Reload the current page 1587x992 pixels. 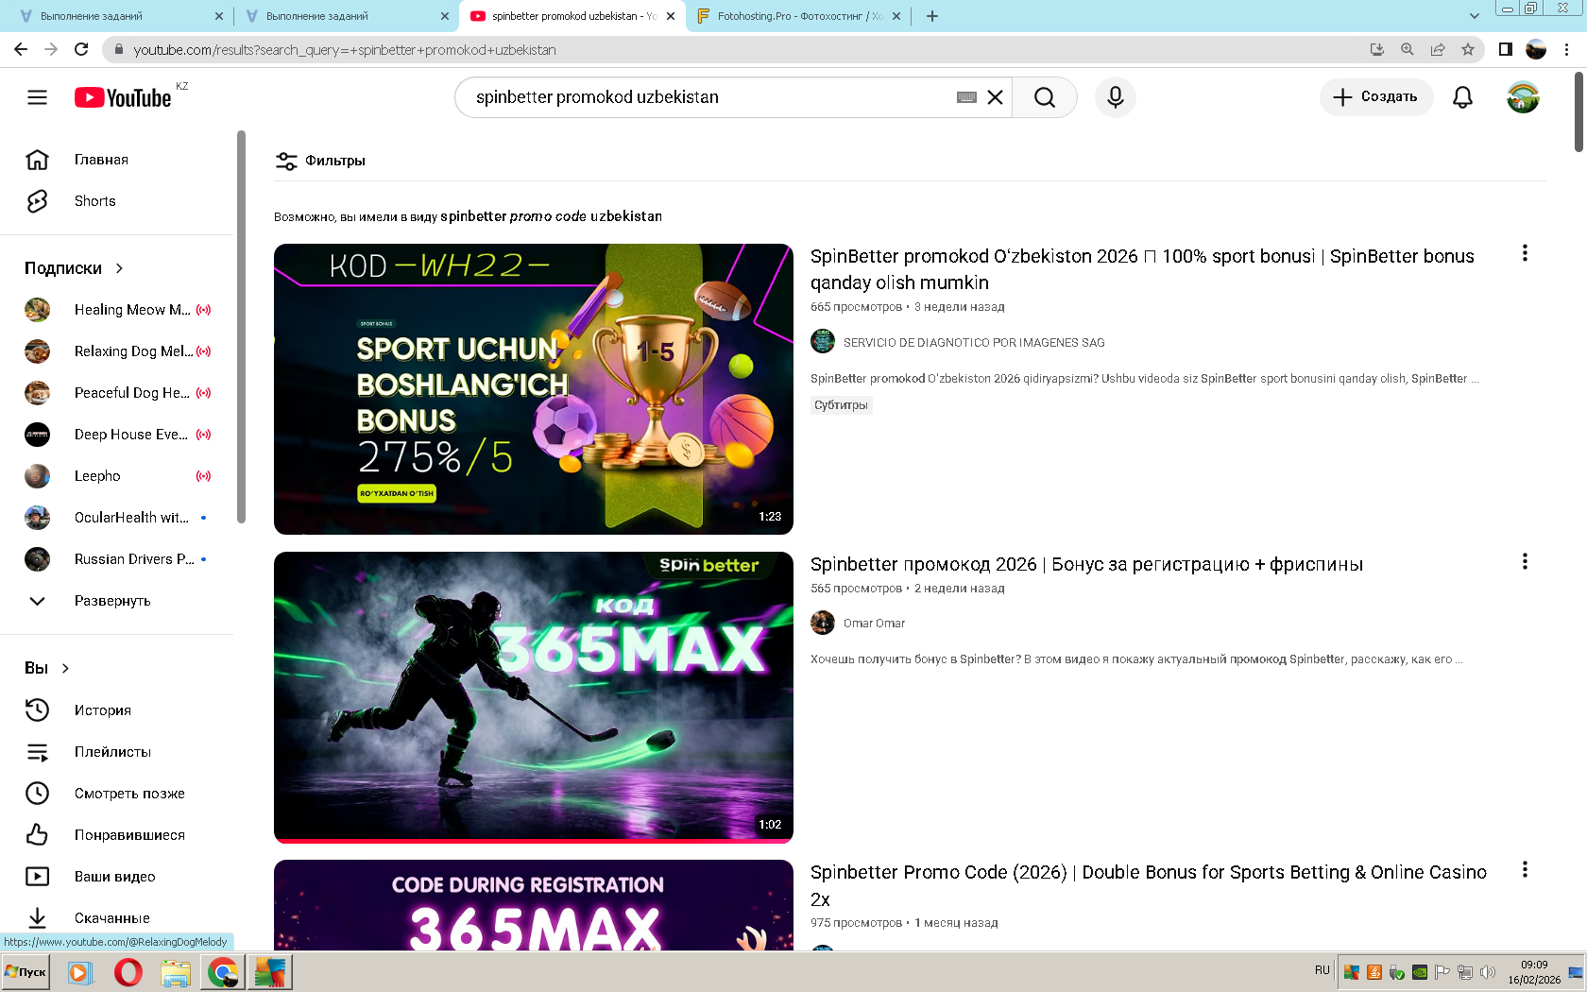pyautogui.click(x=81, y=49)
